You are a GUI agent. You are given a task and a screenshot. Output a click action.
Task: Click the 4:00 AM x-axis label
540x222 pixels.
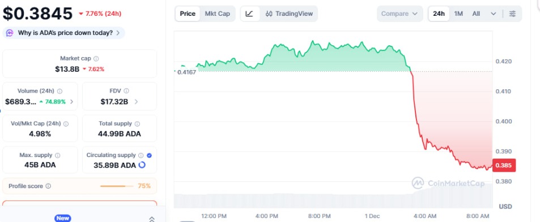point(425,216)
